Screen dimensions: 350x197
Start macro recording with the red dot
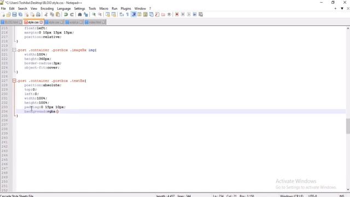pyautogui.click(x=177, y=15)
